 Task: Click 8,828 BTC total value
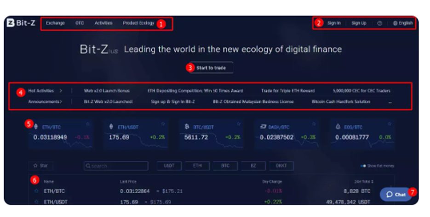pos(357,191)
